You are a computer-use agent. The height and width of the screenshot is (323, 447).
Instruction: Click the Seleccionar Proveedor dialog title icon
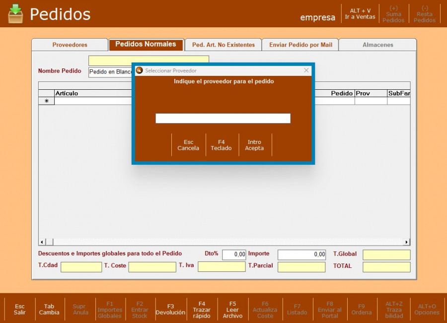click(x=140, y=70)
